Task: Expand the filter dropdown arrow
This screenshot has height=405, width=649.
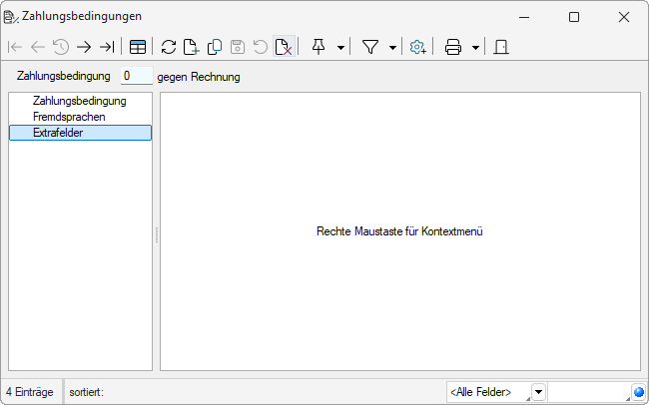Action: (x=392, y=47)
